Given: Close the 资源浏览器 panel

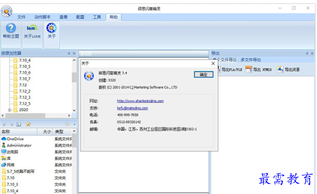Looking at the screenshot, I should [x=74, y=53].
